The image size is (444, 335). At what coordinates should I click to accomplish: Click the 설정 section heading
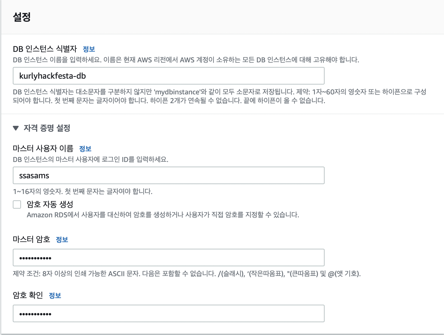(22, 17)
